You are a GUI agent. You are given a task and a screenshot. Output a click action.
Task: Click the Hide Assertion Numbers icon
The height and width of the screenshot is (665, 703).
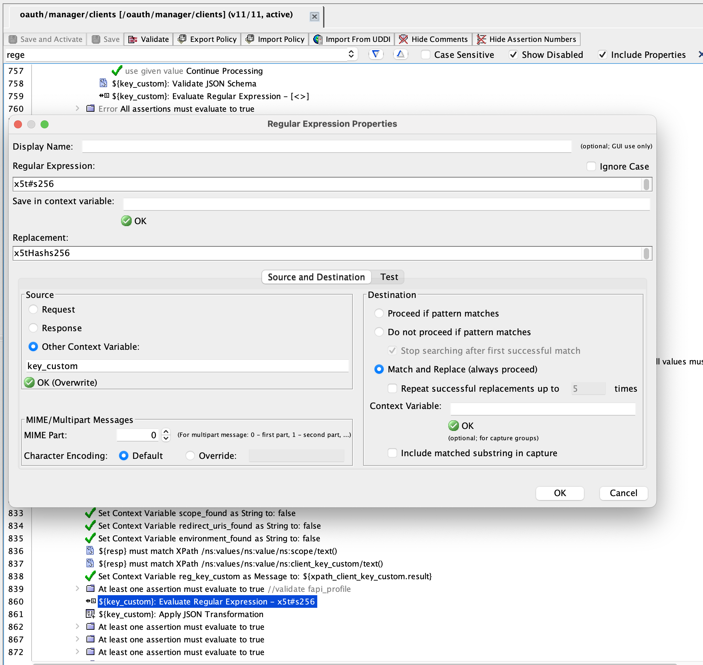click(x=481, y=39)
